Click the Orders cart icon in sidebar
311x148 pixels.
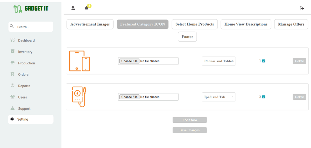coord(12,74)
